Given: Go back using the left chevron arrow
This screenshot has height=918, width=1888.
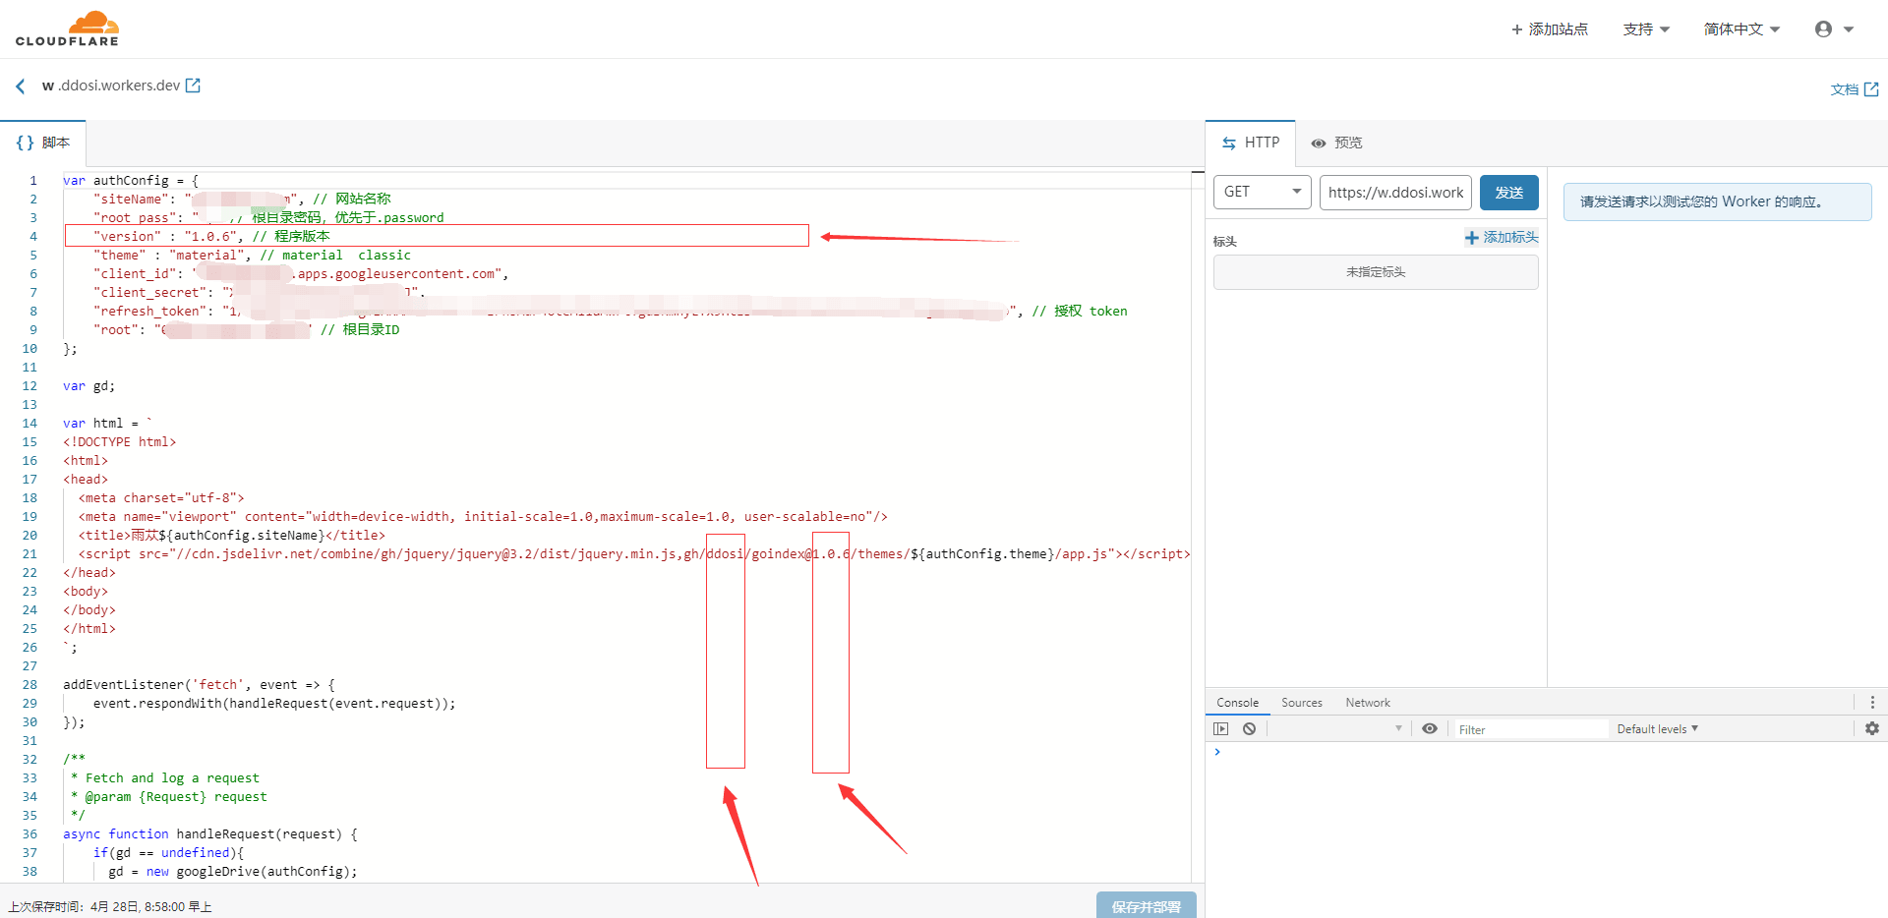Looking at the screenshot, I should click(21, 86).
